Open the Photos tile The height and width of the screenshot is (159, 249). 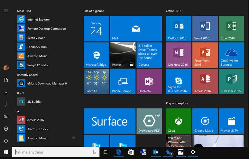[x=123, y=55]
